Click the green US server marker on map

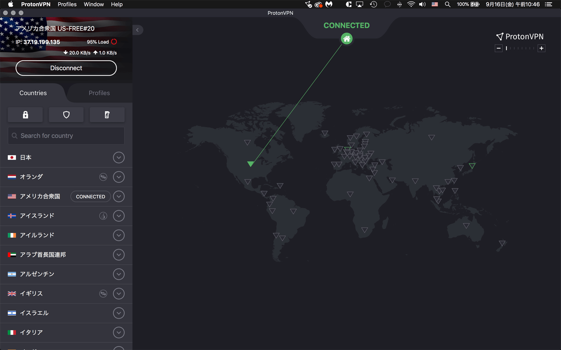[251, 164]
